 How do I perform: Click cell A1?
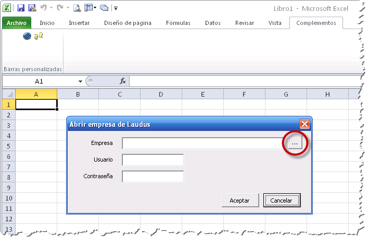click(x=36, y=104)
